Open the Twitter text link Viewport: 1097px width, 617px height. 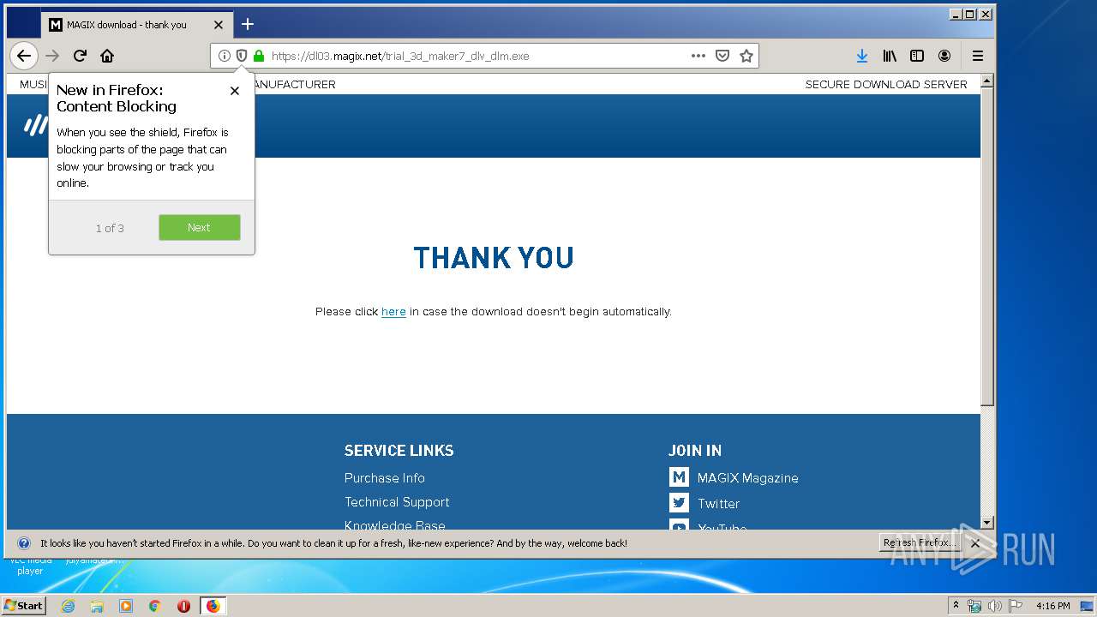(x=718, y=504)
